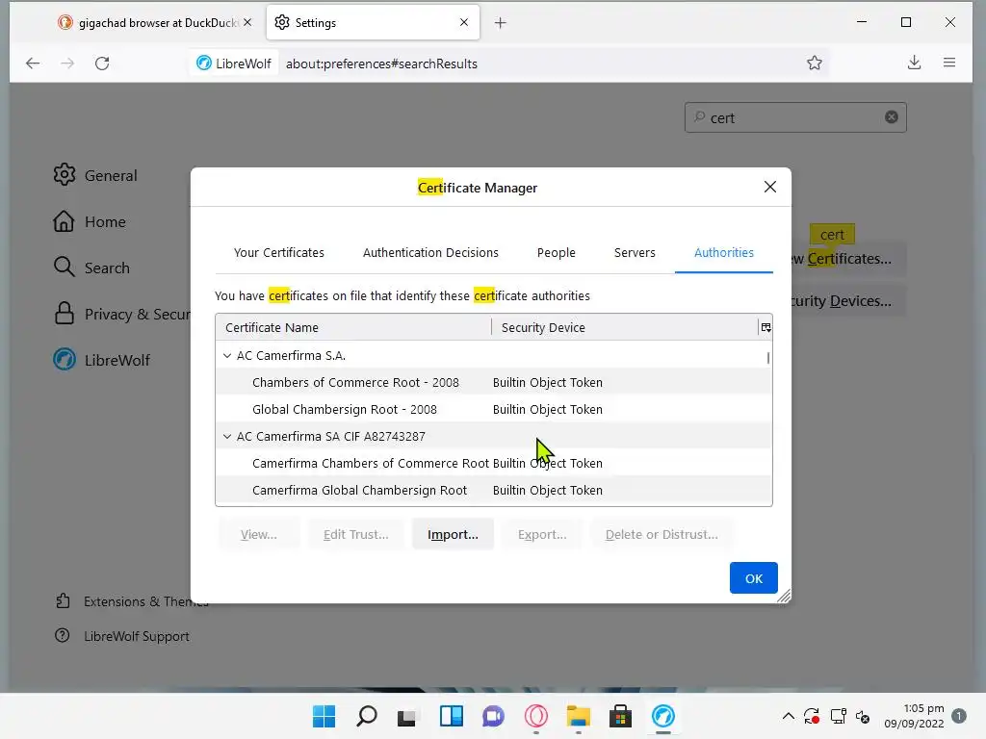Click the address bar URL about:preferences
This screenshot has height=739, width=986.
click(x=381, y=64)
